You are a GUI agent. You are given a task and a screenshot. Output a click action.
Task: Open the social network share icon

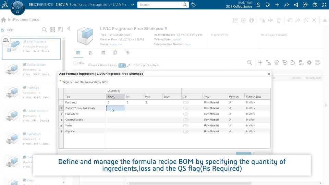point(296,4)
